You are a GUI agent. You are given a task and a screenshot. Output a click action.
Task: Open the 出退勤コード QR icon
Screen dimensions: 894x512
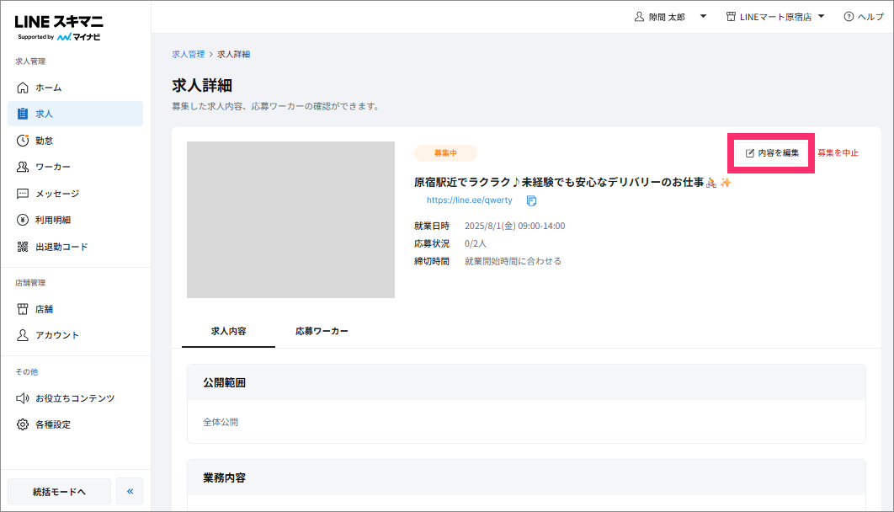(22, 246)
